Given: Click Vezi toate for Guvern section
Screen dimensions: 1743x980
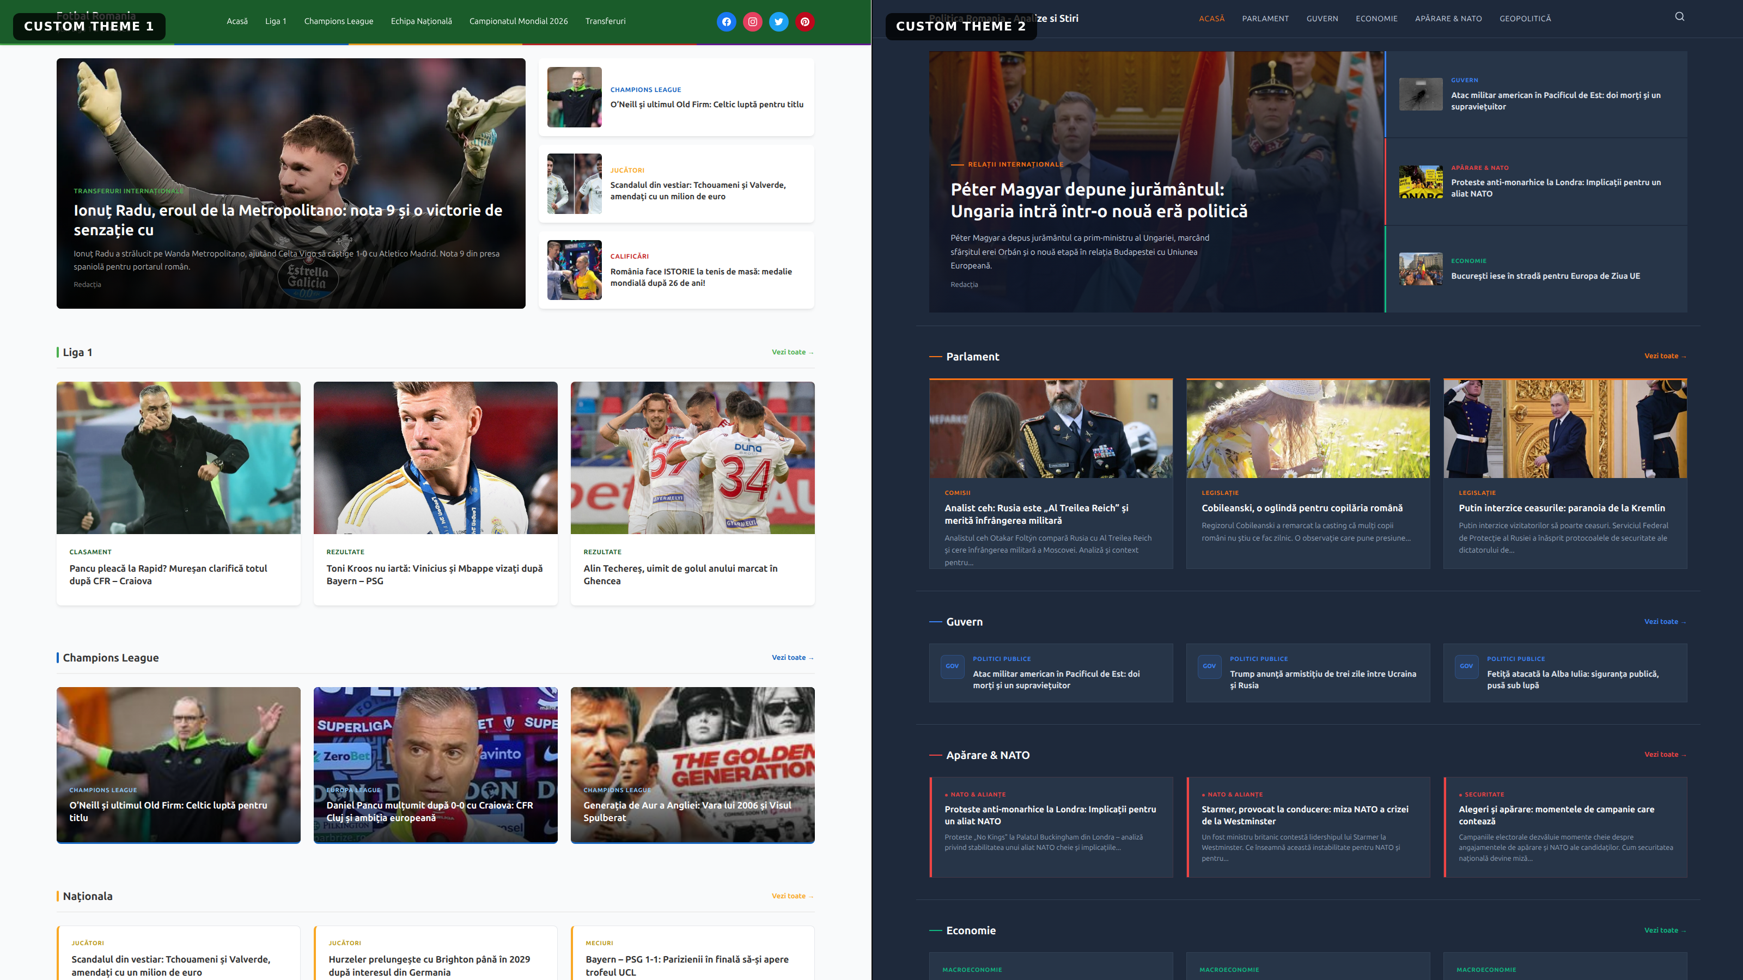Looking at the screenshot, I should click(1665, 622).
